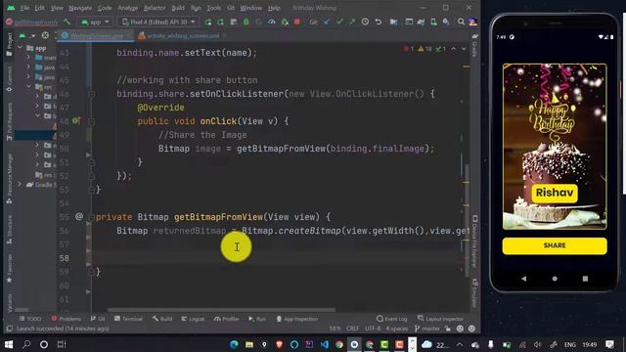626x352 pixels.
Task: Open the Pixel 4 device selector dropdown
Action: coord(158,22)
